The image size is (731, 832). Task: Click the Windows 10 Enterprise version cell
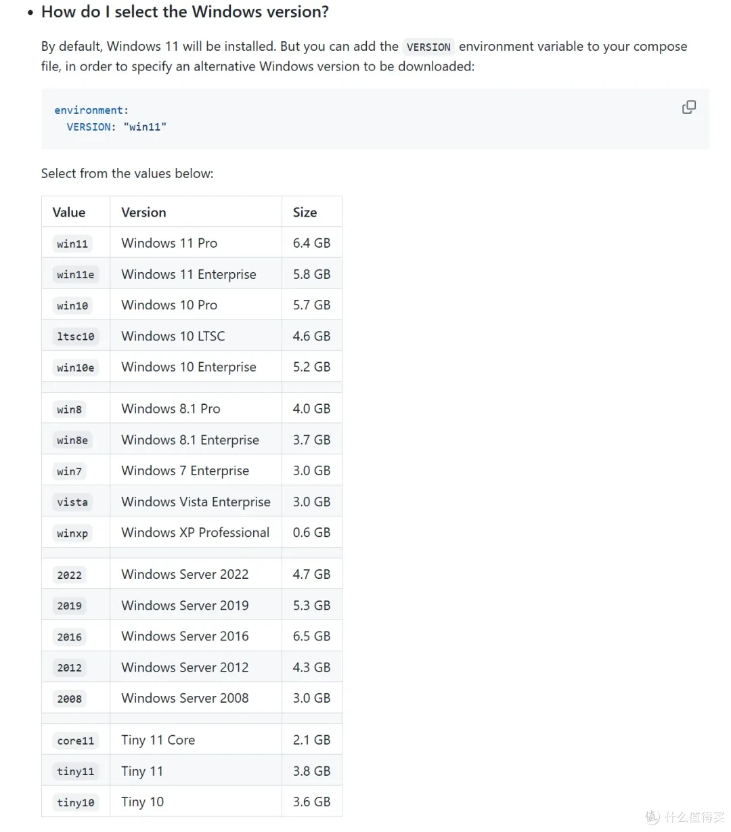[x=196, y=367]
